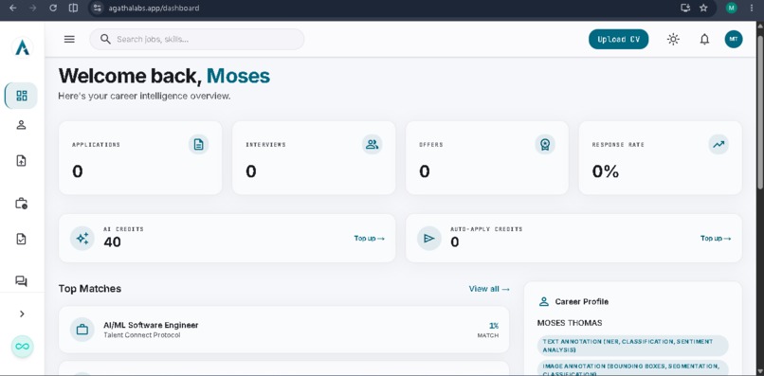
Task: Open the profile person icon in sidebar
Action: click(21, 125)
